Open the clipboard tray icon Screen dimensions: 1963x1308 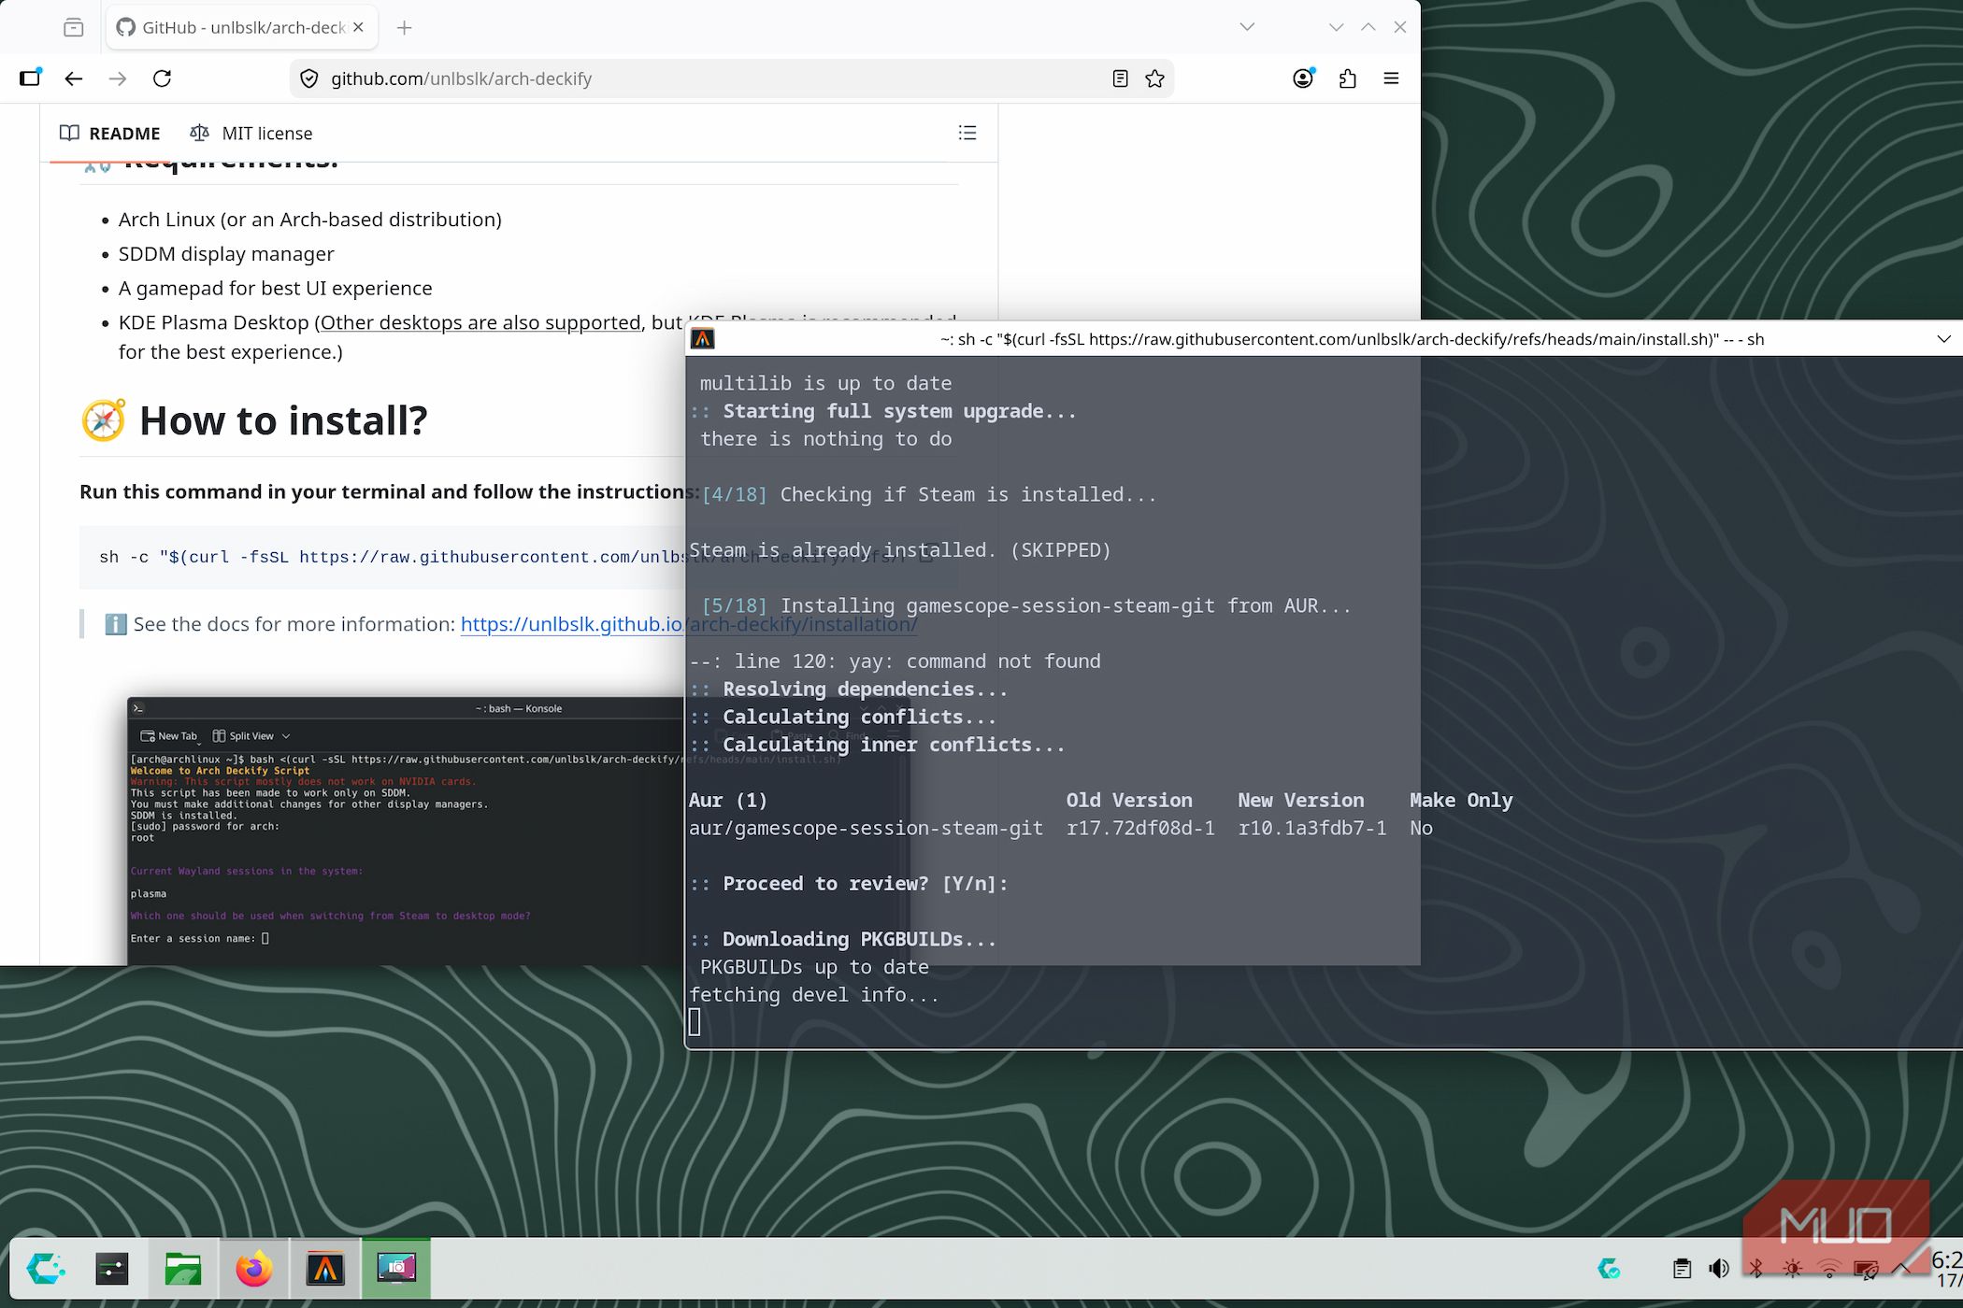click(x=1682, y=1269)
